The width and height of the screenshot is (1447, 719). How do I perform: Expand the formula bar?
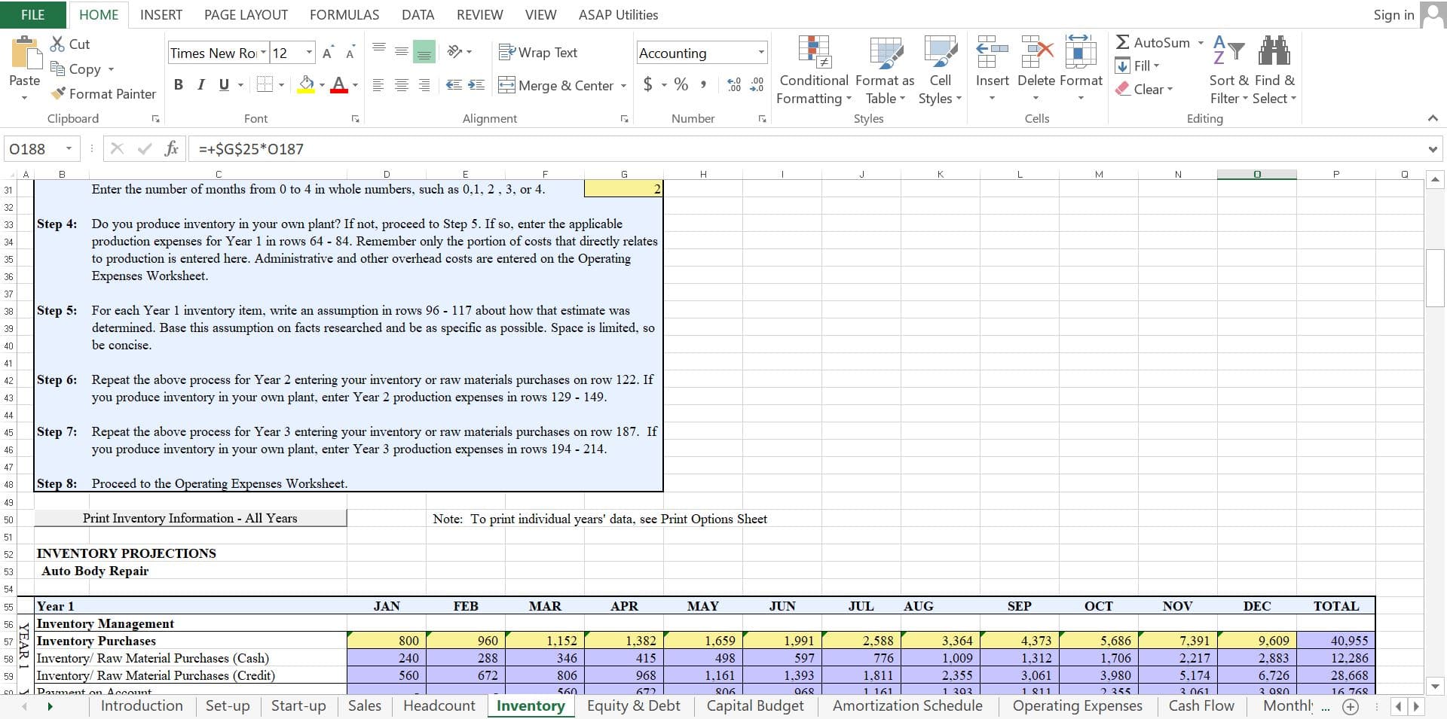(1433, 149)
